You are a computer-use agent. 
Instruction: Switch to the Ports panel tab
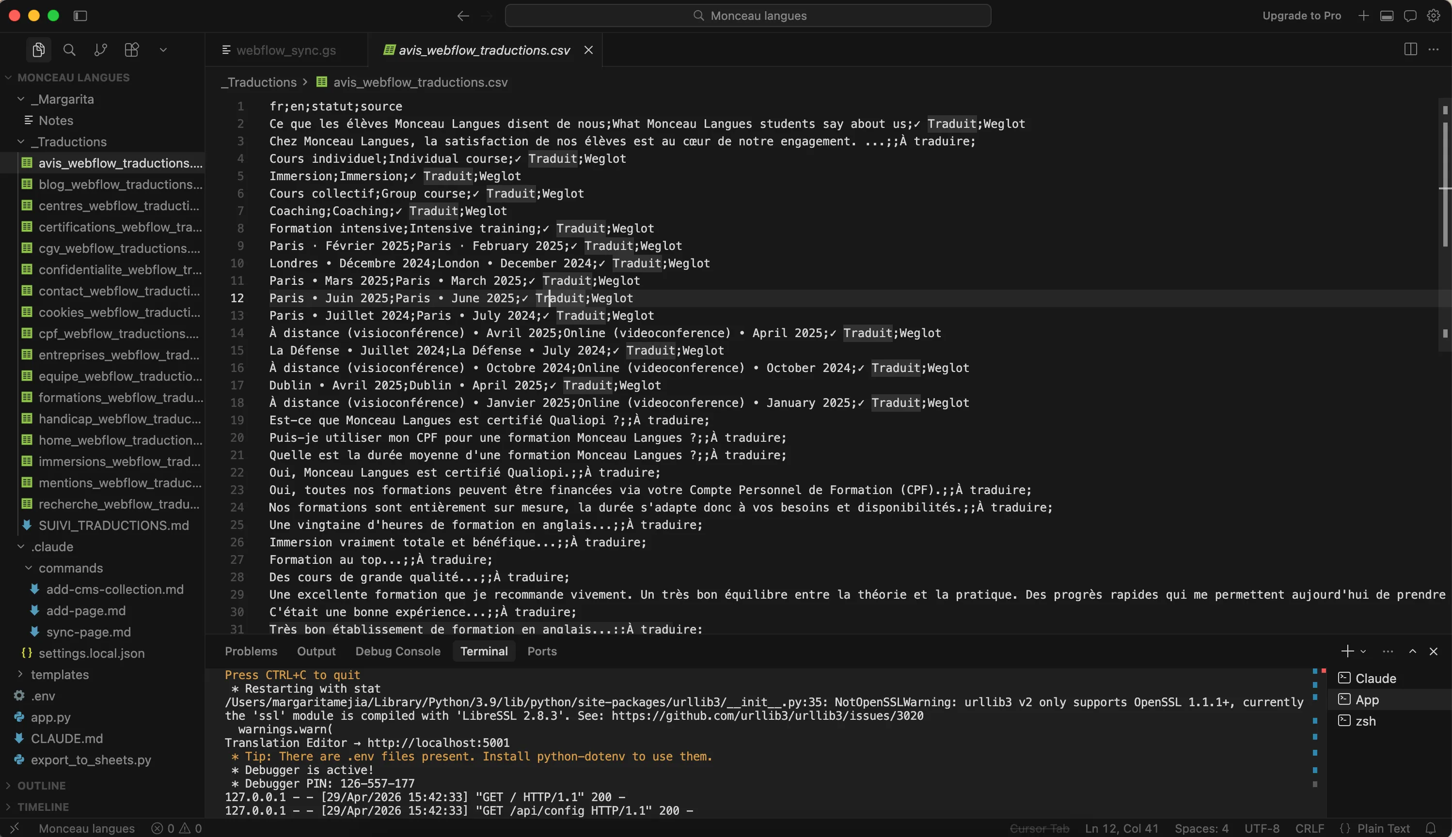click(x=542, y=651)
